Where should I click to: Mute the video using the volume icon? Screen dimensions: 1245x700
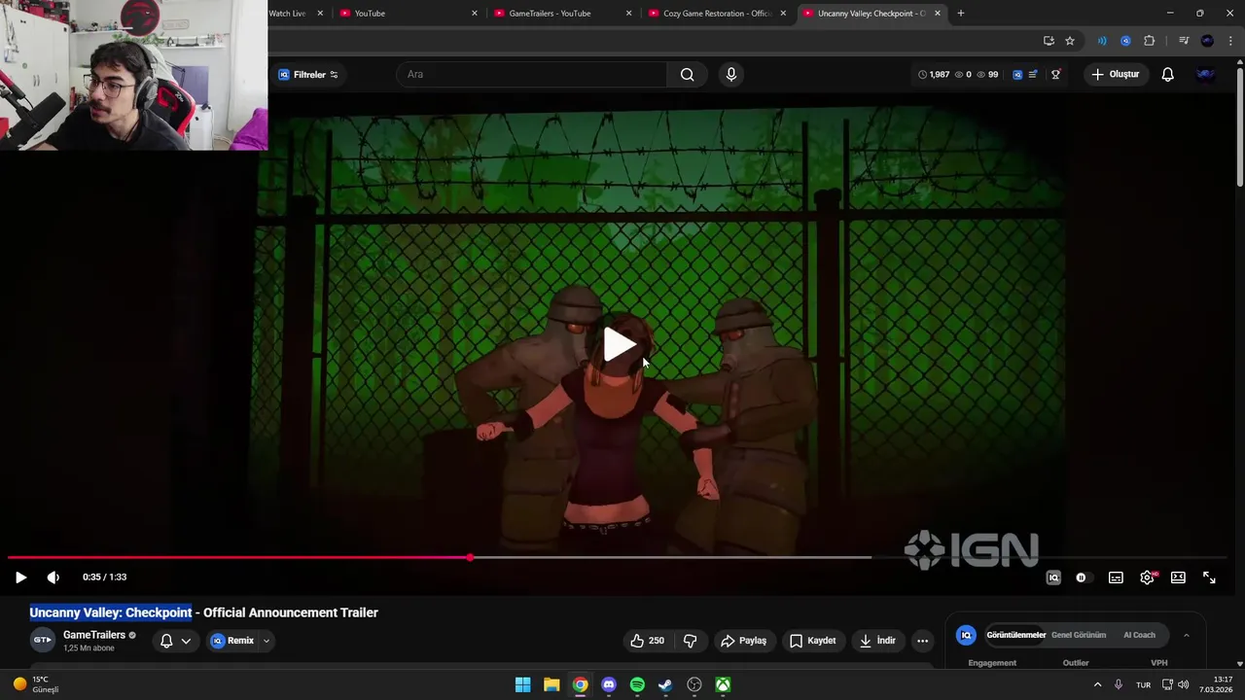click(53, 577)
